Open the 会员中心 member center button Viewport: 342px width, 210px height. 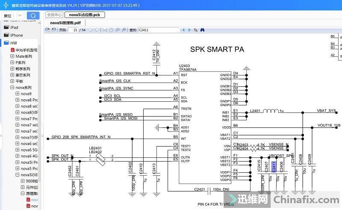click(x=54, y=15)
